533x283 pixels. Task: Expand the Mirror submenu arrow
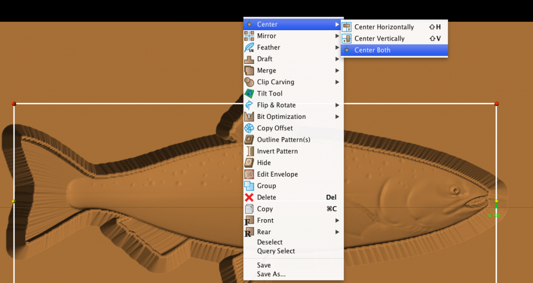point(337,36)
